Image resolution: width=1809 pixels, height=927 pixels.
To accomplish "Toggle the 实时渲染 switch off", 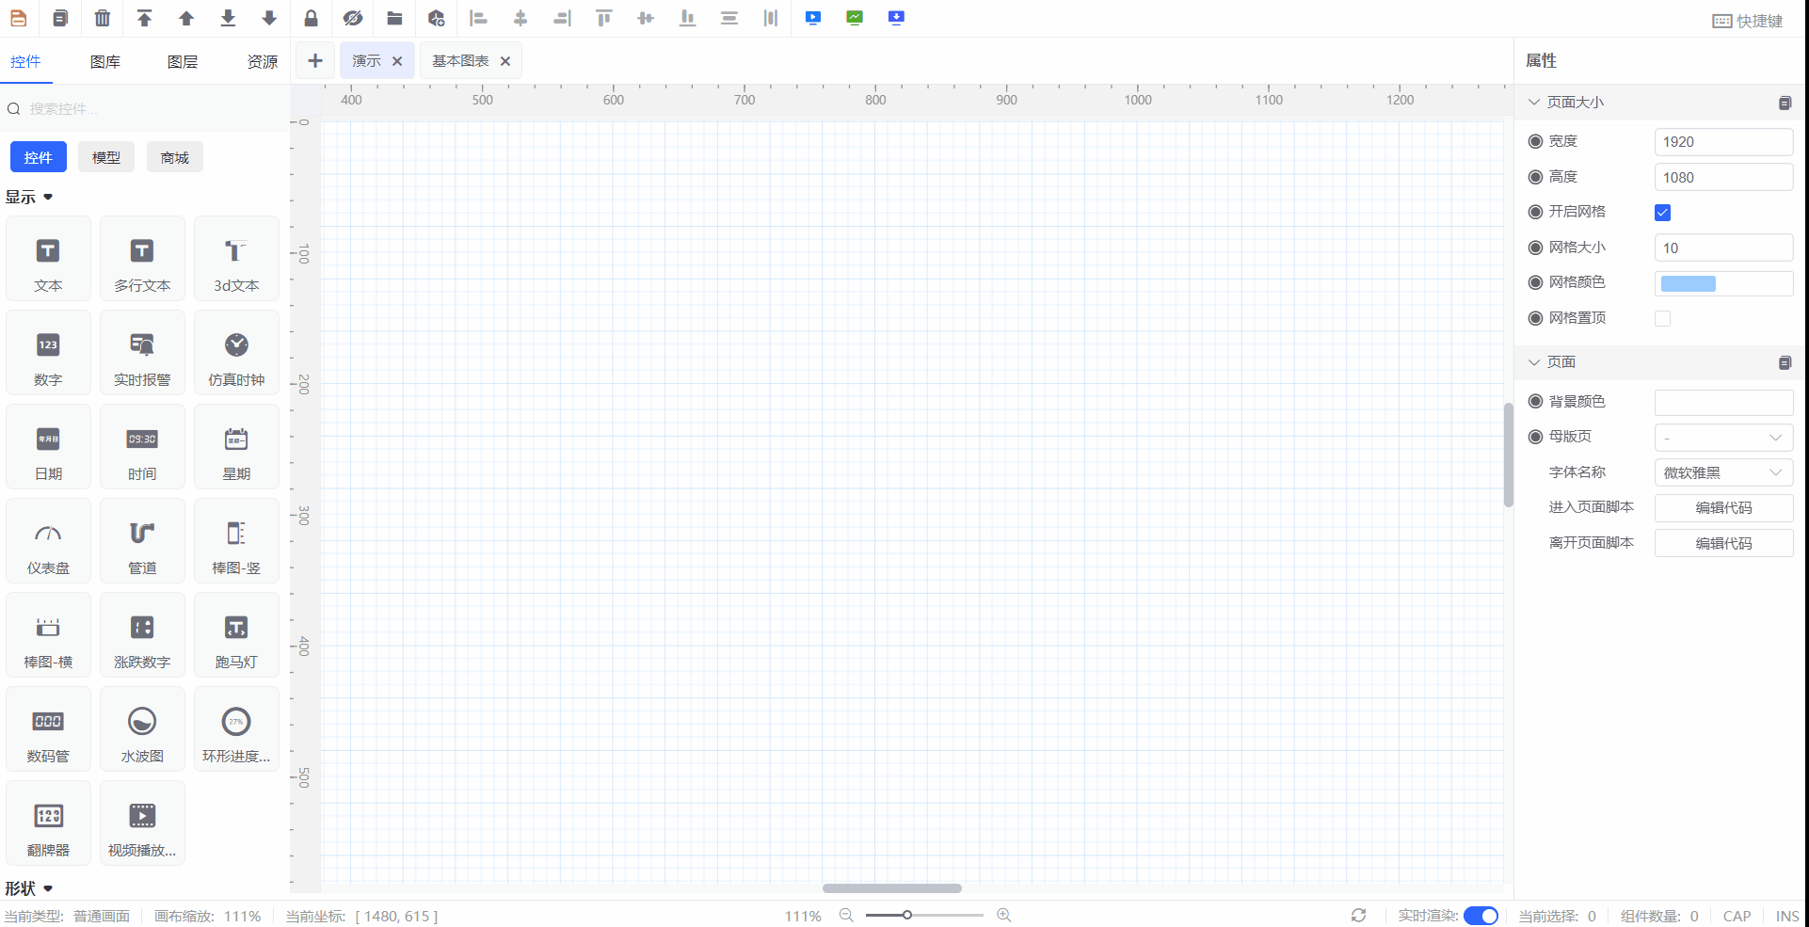I will click(x=1481, y=916).
